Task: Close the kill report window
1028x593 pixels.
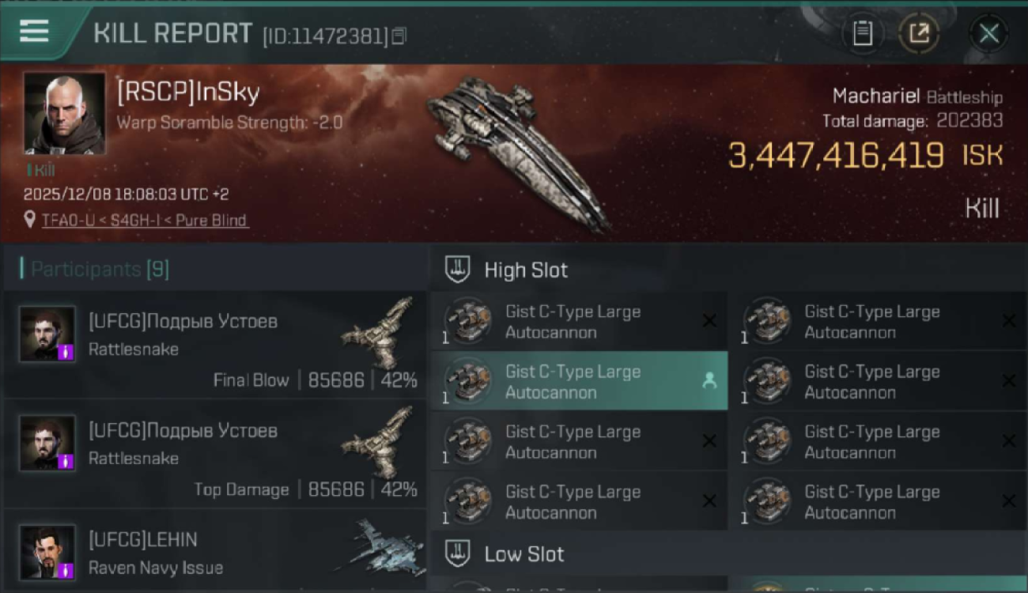Action: tap(988, 33)
